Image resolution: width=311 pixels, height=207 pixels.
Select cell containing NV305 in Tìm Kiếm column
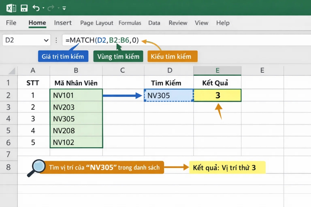click(168, 95)
